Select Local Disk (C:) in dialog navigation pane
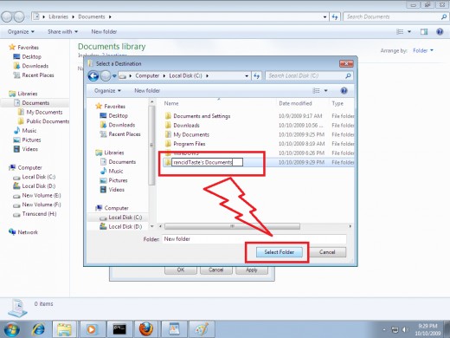Screen dimensions: 450x338 point(125,218)
